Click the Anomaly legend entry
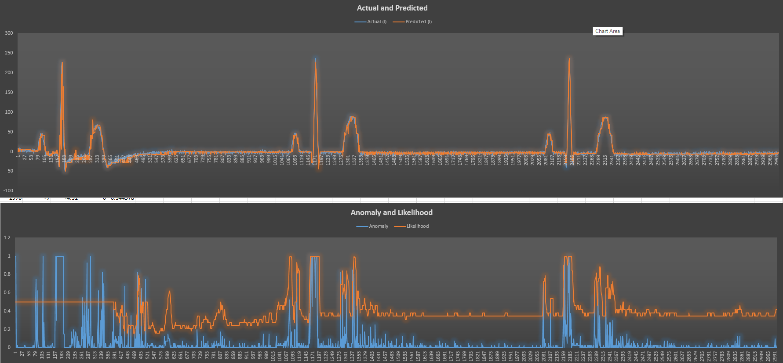 click(372, 226)
